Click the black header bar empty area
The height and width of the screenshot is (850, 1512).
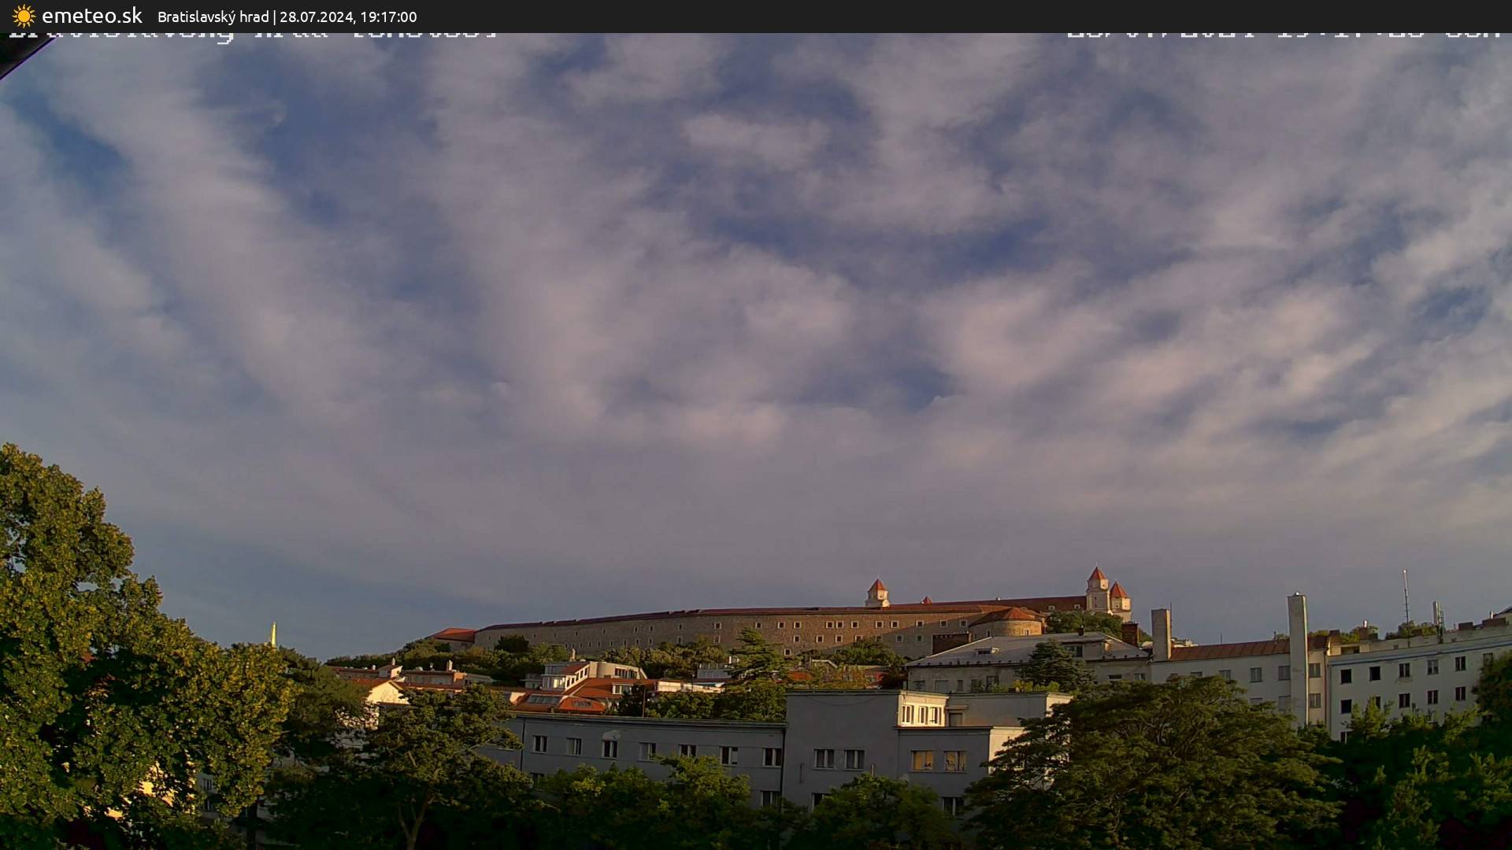pos(945,16)
